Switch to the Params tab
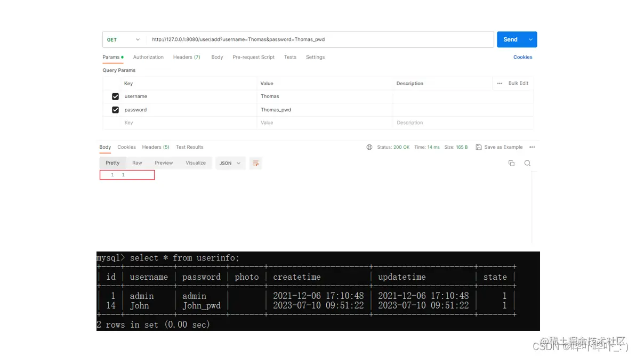This screenshot has width=636, height=357. pos(113,57)
